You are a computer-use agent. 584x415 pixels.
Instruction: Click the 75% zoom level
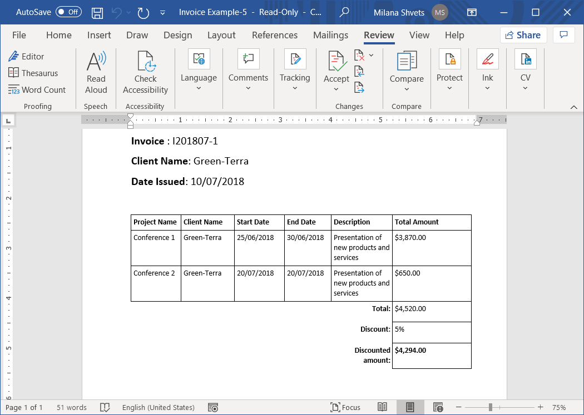pyautogui.click(x=558, y=407)
